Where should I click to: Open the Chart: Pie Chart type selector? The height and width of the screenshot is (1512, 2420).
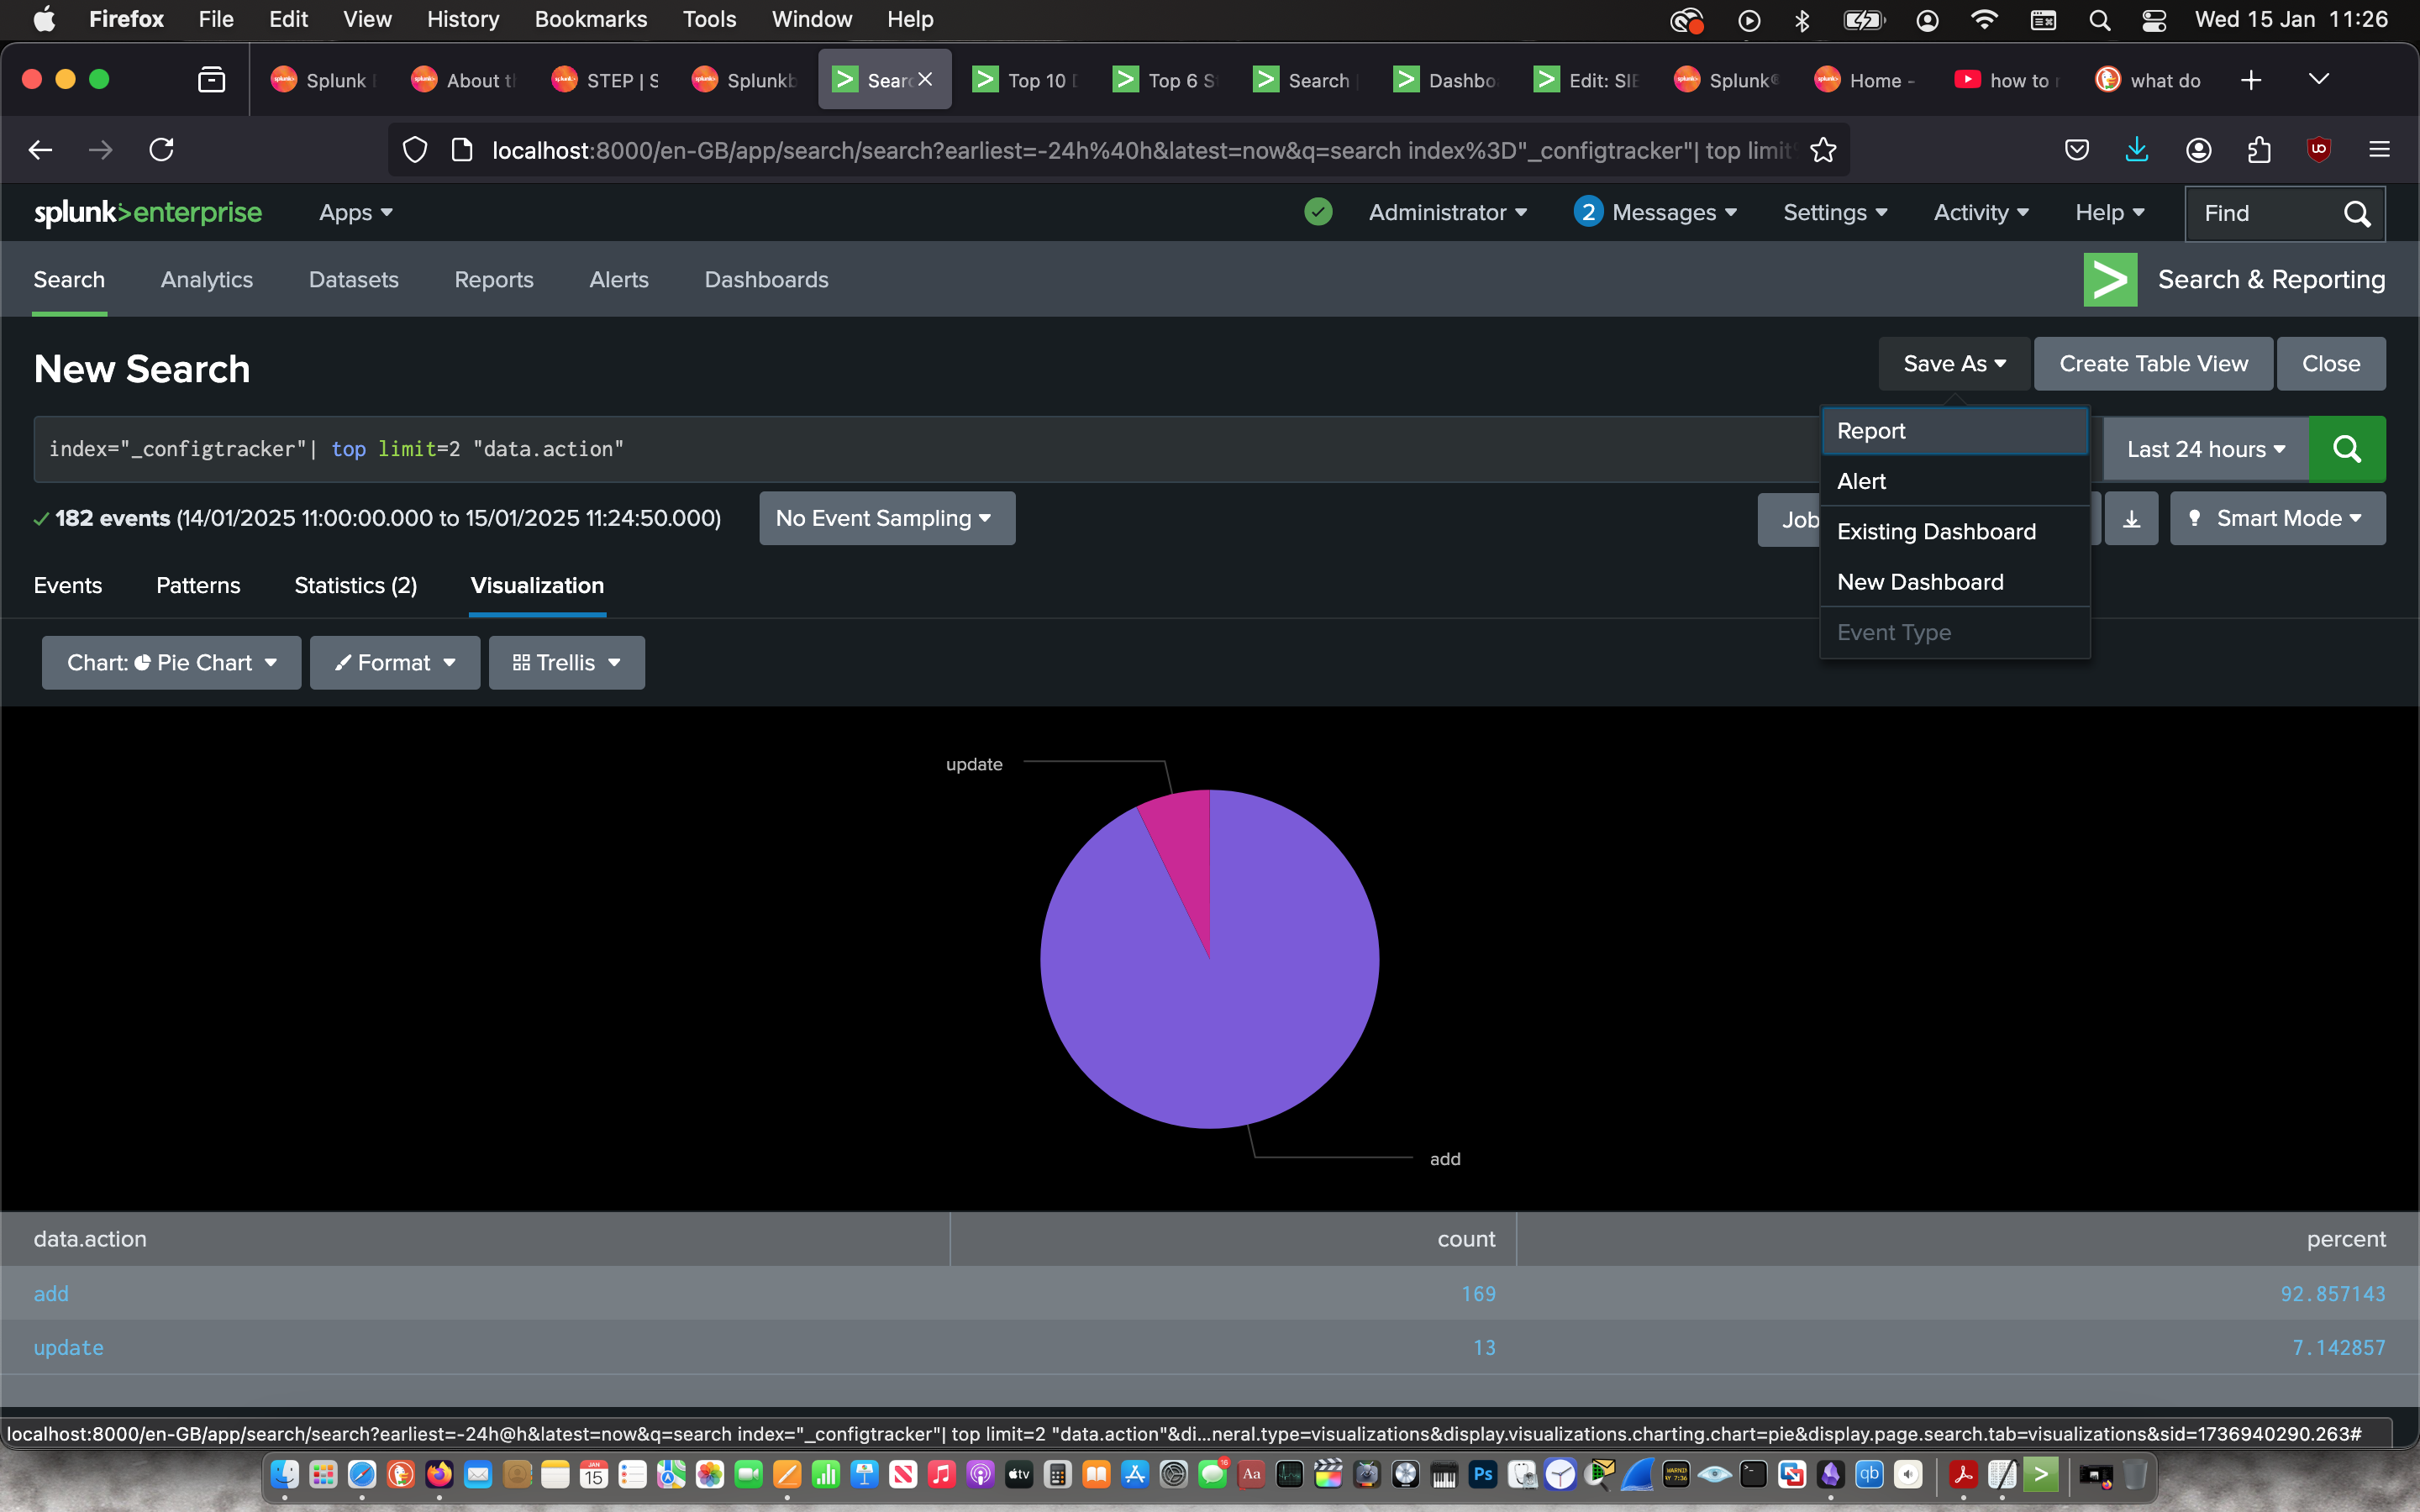pos(171,663)
